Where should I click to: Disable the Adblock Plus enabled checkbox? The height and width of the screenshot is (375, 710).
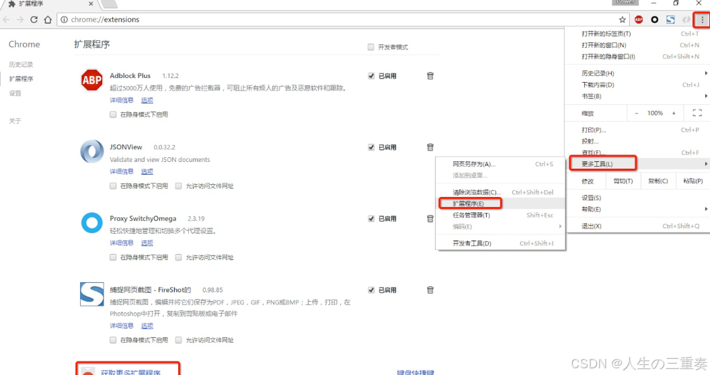point(371,76)
